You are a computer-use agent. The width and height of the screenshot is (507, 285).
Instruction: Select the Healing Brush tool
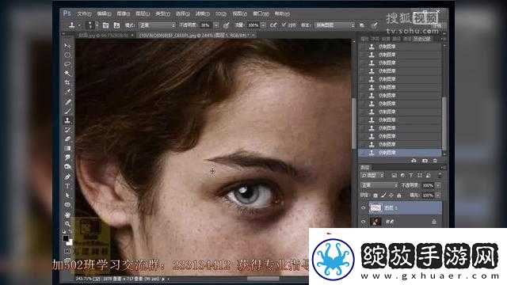[67, 102]
